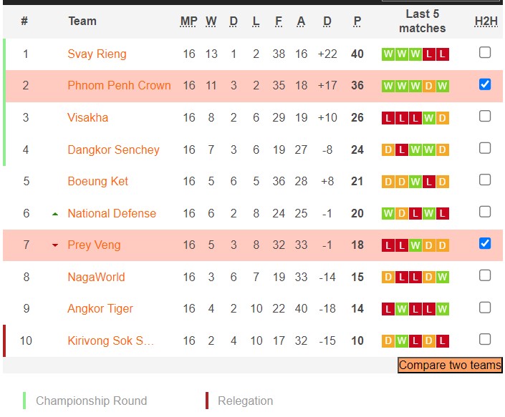
Task: Click the green Championship Round legend marker
Action: click(24, 401)
